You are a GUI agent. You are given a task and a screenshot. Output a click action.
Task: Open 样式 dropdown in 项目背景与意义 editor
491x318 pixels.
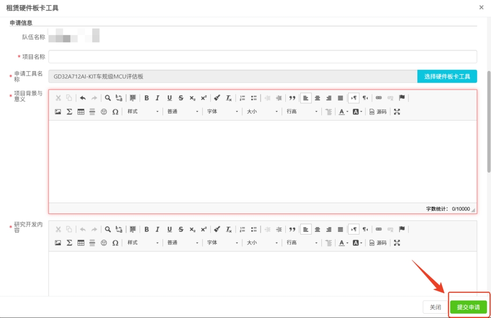click(143, 112)
